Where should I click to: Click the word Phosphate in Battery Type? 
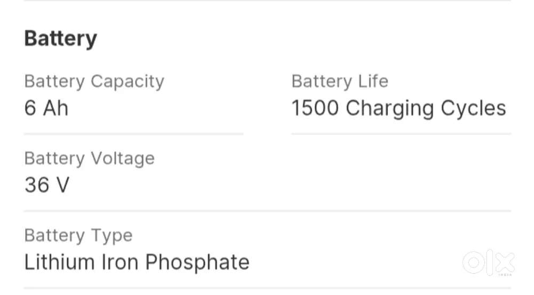pos(198,262)
